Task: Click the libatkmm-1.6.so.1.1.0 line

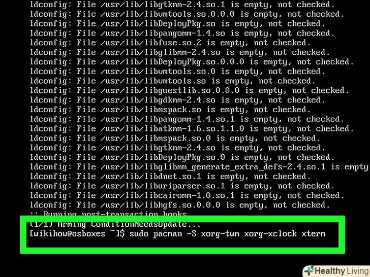Action: (192, 129)
